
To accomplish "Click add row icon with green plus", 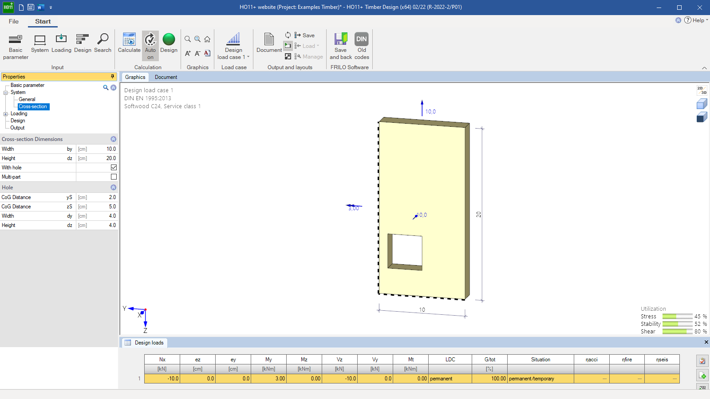I will coord(702,376).
